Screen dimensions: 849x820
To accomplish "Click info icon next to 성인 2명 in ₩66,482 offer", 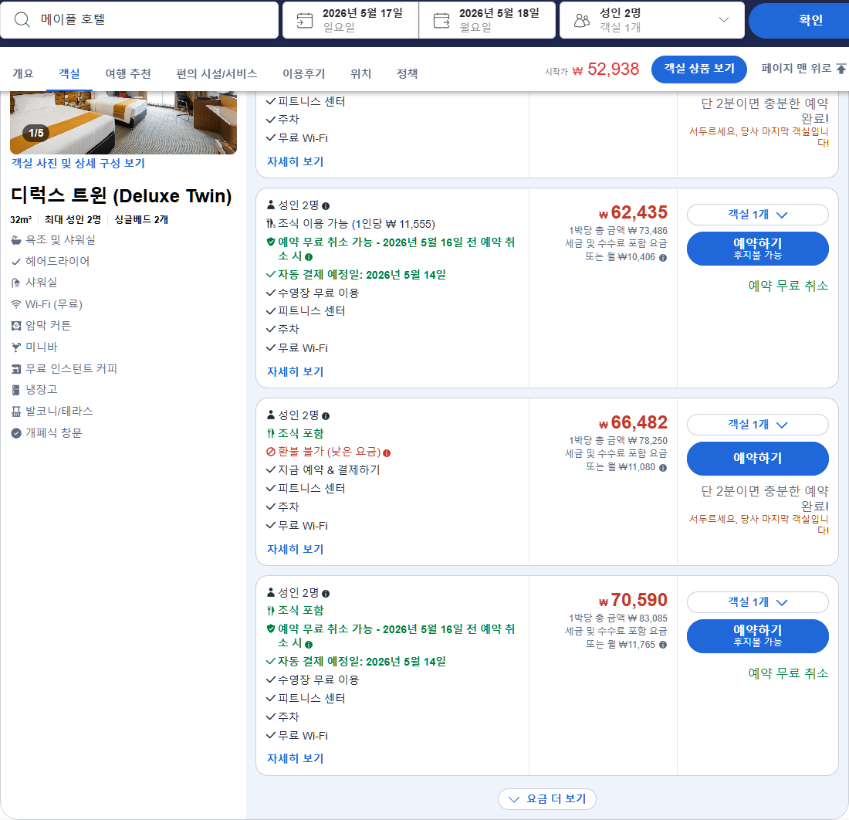I will [x=326, y=416].
